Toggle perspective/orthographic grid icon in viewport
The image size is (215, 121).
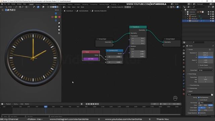59,33
